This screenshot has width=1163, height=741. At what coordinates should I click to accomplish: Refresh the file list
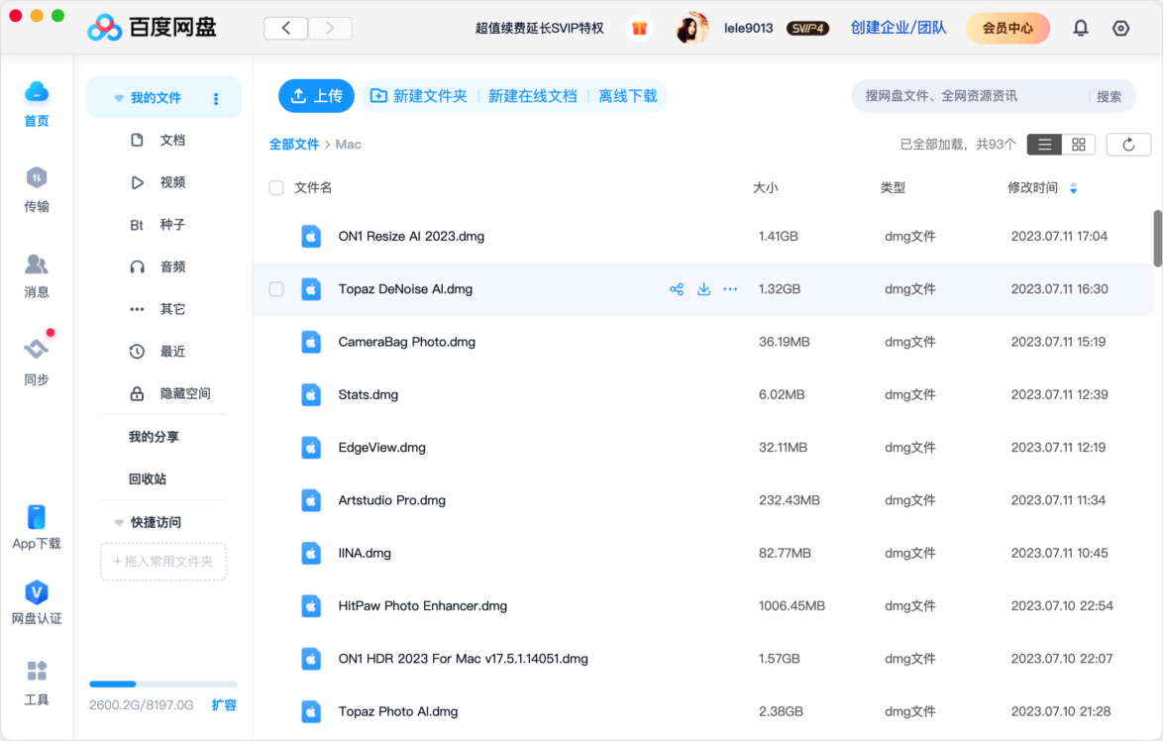(1128, 145)
